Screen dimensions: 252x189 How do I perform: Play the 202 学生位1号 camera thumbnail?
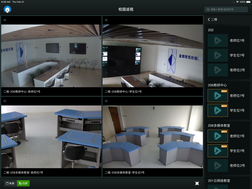(x=218, y=55)
